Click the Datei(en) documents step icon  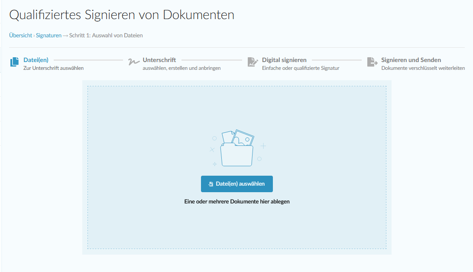(x=15, y=62)
